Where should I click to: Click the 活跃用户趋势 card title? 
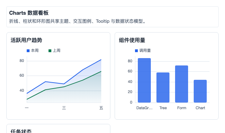tap(26, 40)
